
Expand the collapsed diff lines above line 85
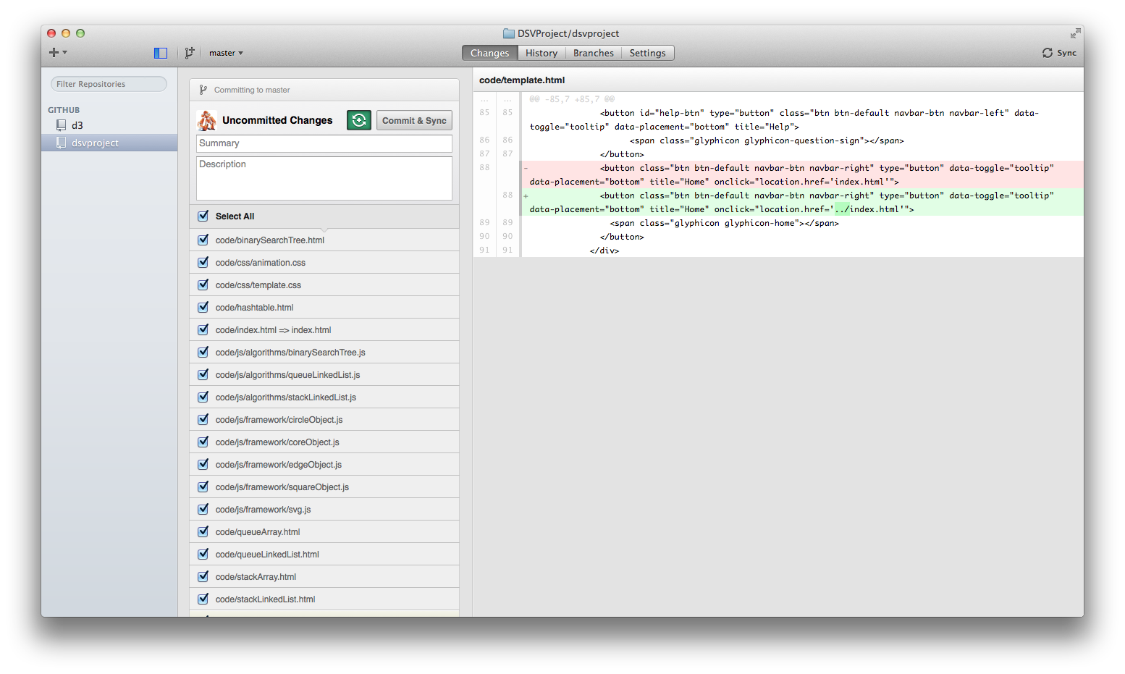496,99
